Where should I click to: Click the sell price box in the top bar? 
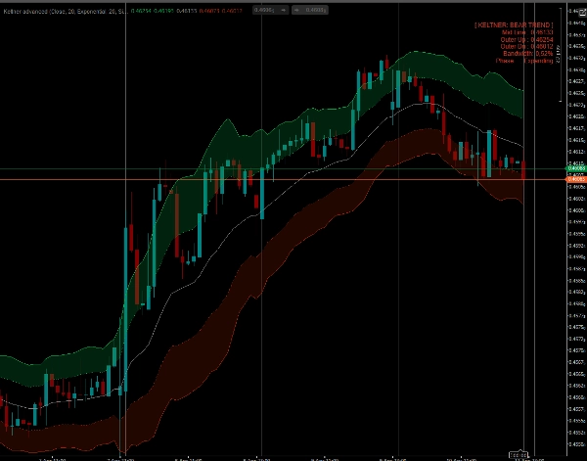click(x=263, y=11)
